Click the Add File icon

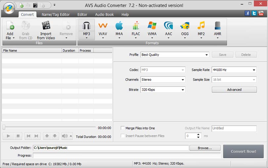[x=10, y=26]
